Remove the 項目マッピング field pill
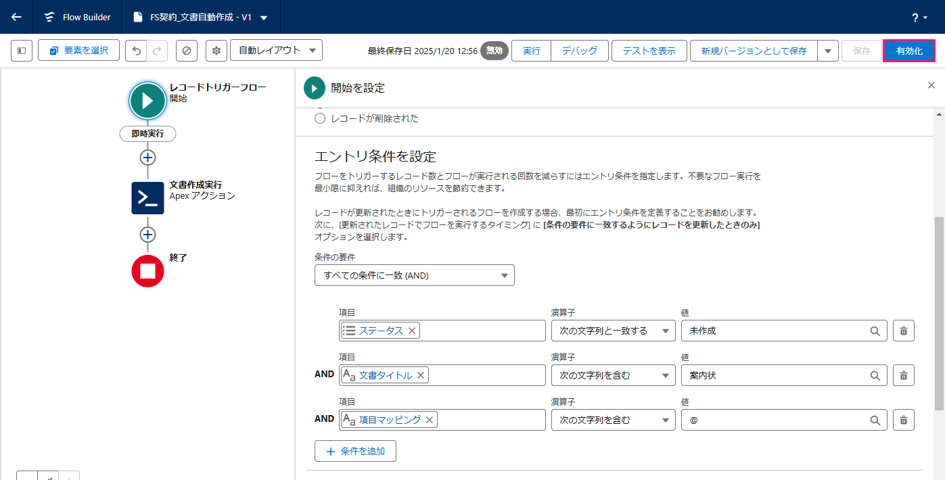This screenshot has width=945, height=480. pos(430,420)
